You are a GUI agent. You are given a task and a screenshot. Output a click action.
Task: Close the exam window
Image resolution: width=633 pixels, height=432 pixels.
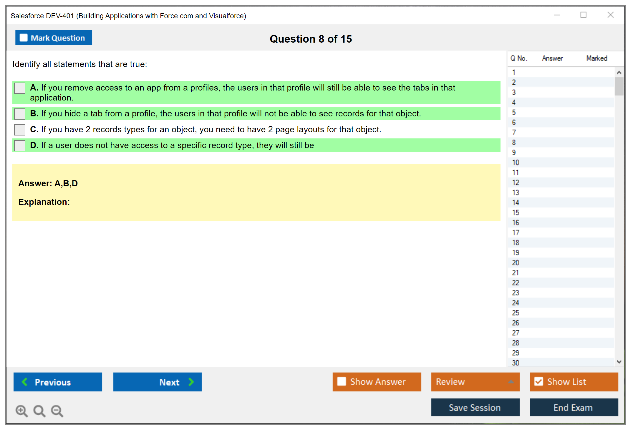610,15
